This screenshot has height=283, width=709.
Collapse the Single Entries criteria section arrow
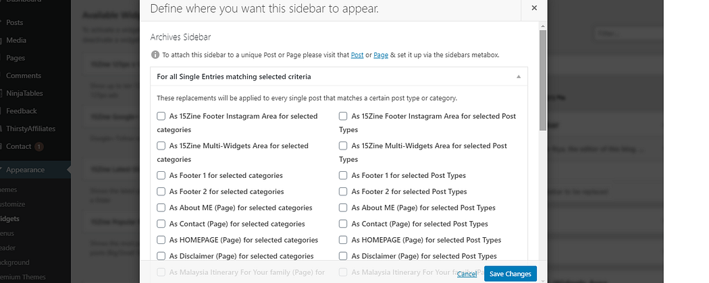519,77
